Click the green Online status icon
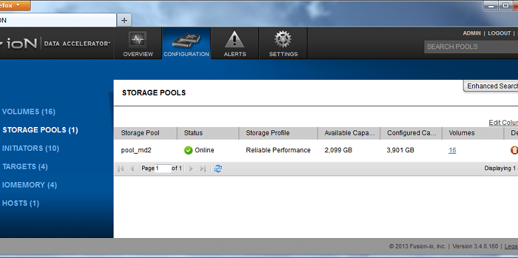The width and height of the screenshot is (518, 258). (x=189, y=150)
